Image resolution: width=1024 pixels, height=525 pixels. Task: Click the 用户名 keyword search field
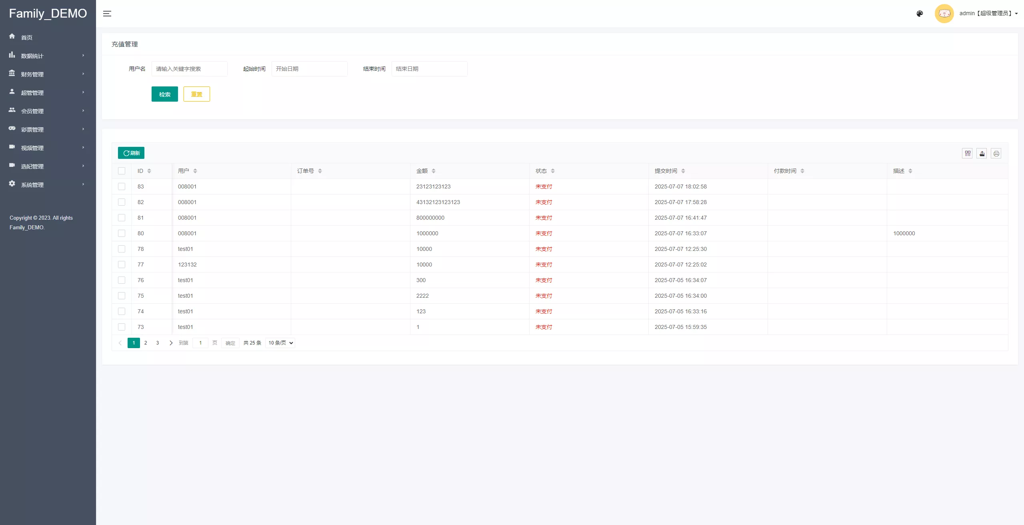189,69
